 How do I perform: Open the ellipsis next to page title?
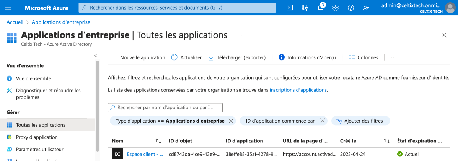[x=240, y=35]
